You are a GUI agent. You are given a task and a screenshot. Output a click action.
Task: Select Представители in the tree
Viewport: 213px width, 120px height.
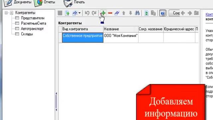tap(33, 18)
